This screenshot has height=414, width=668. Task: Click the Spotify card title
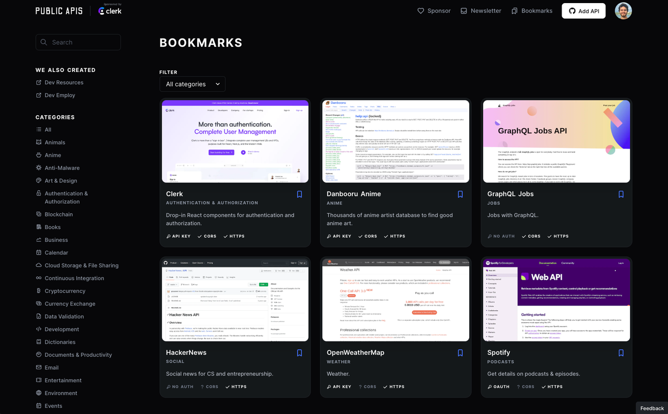point(499,352)
